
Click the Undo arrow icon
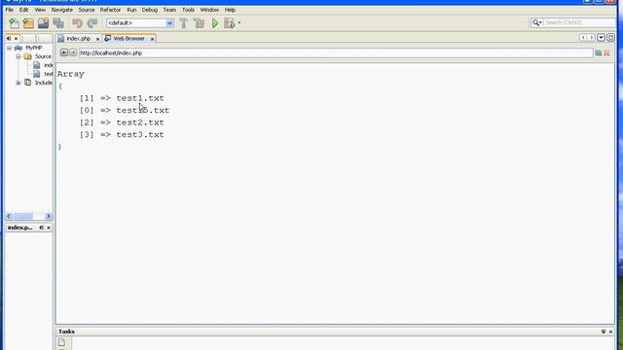78,23
